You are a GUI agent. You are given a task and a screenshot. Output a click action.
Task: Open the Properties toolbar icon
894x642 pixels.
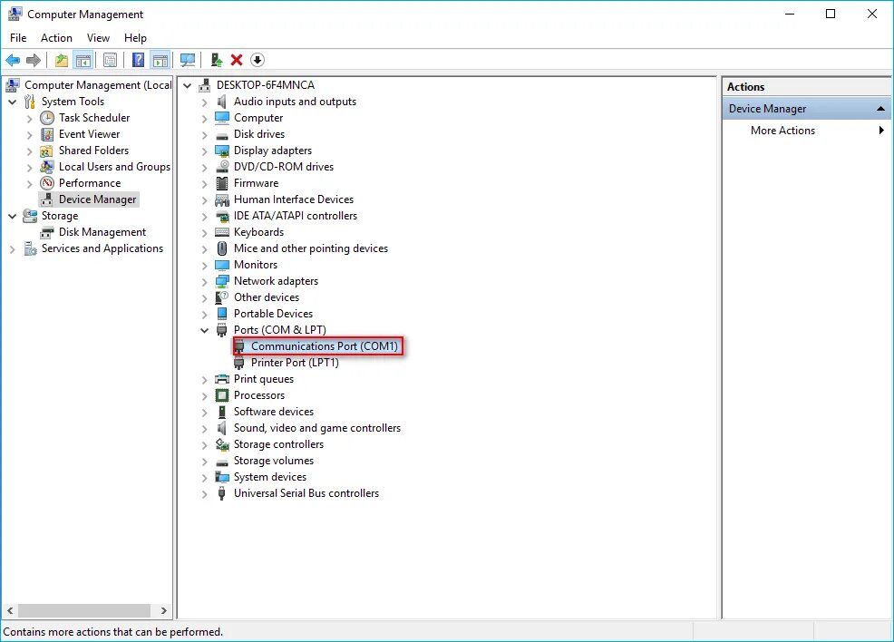[x=110, y=60]
